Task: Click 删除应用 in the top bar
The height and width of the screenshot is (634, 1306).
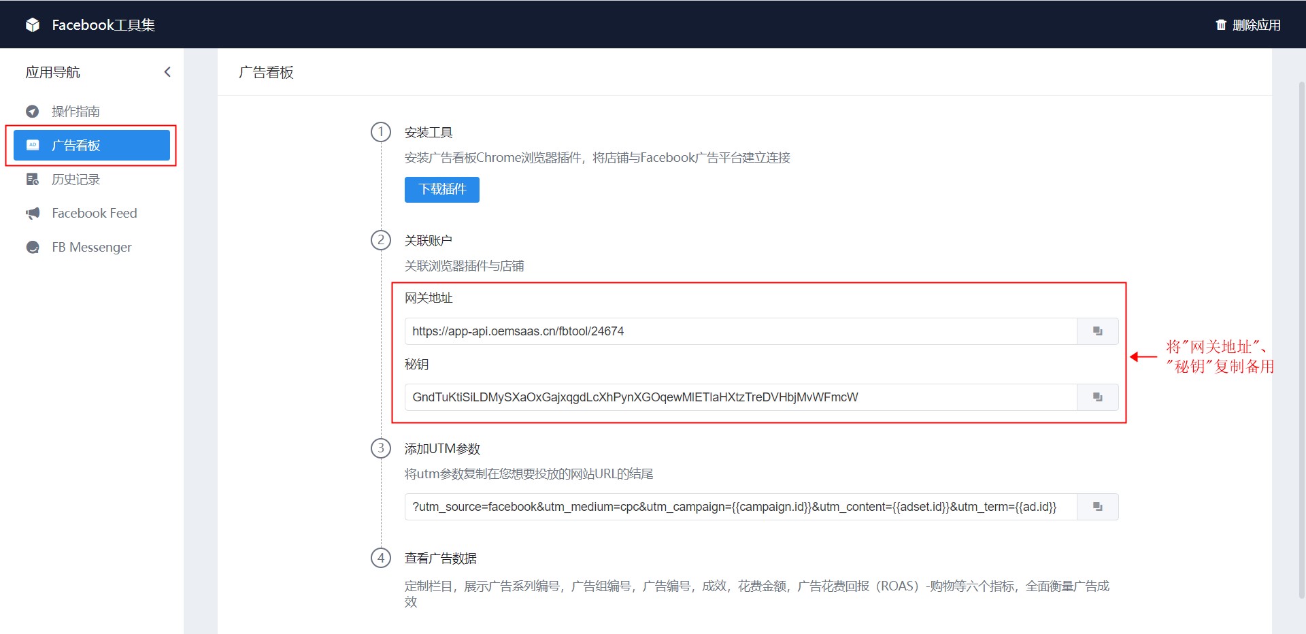Action: click(x=1248, y=25)
